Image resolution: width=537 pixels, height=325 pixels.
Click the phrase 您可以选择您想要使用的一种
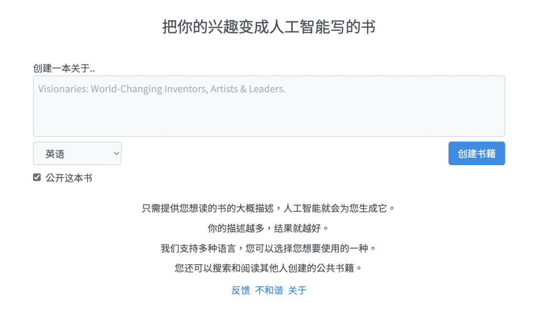click(x=307, y=248)
